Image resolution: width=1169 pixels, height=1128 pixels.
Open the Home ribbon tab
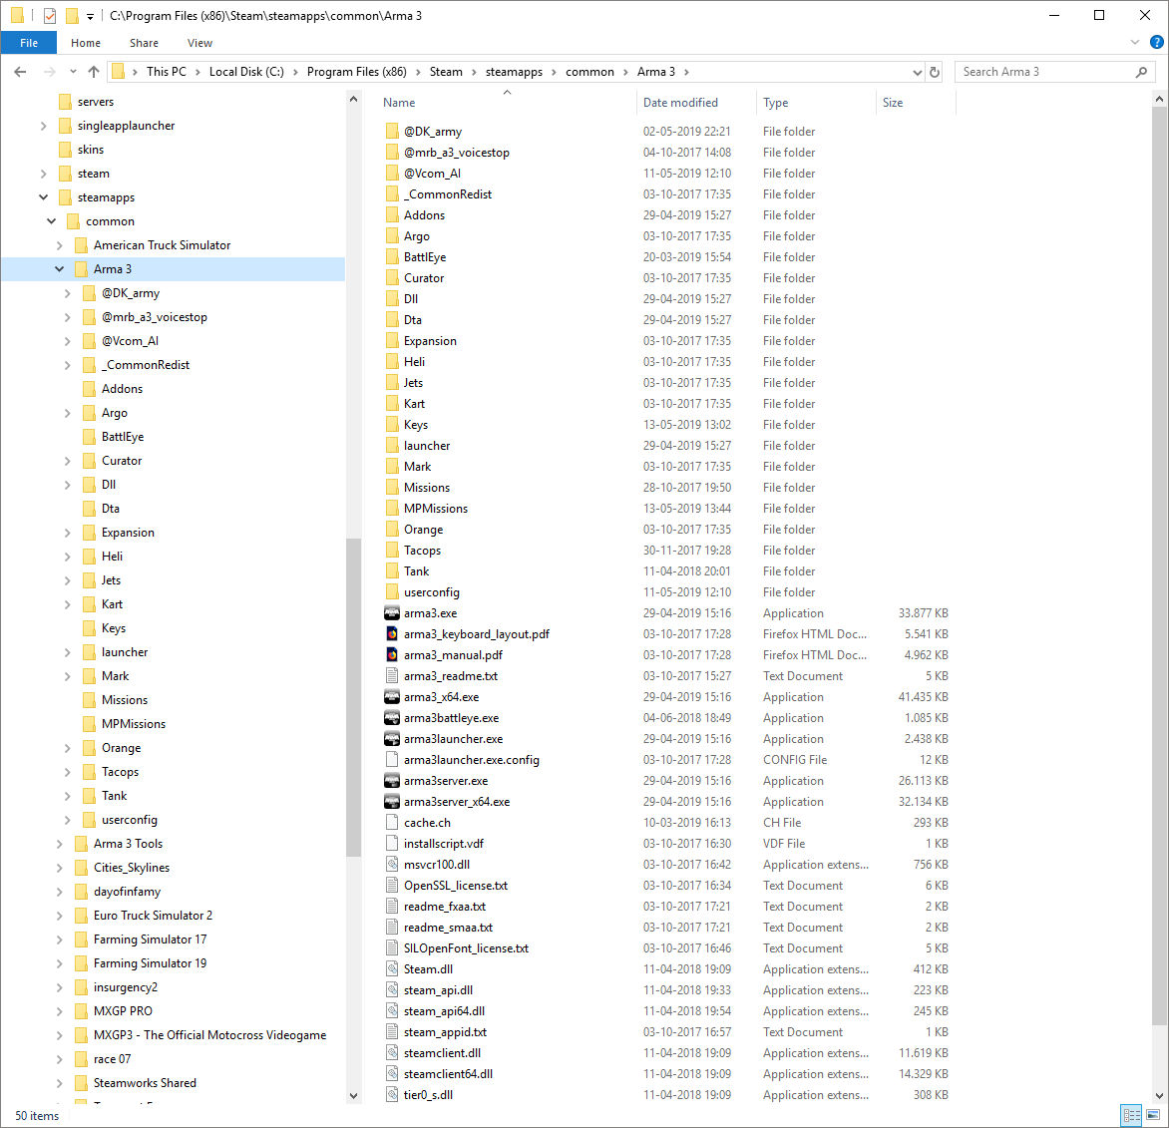86,43
